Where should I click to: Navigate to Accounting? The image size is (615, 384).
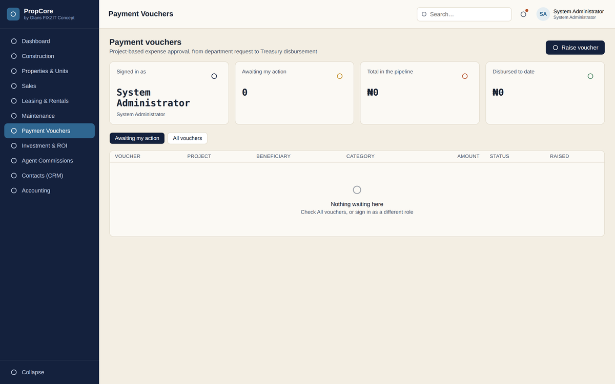click(x=49, y=190)
